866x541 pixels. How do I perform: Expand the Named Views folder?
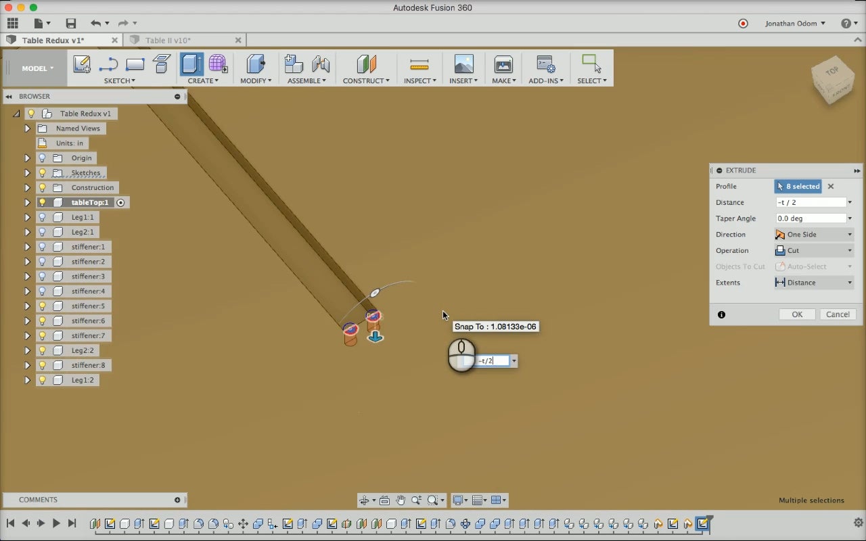click(x=27, y=128)
